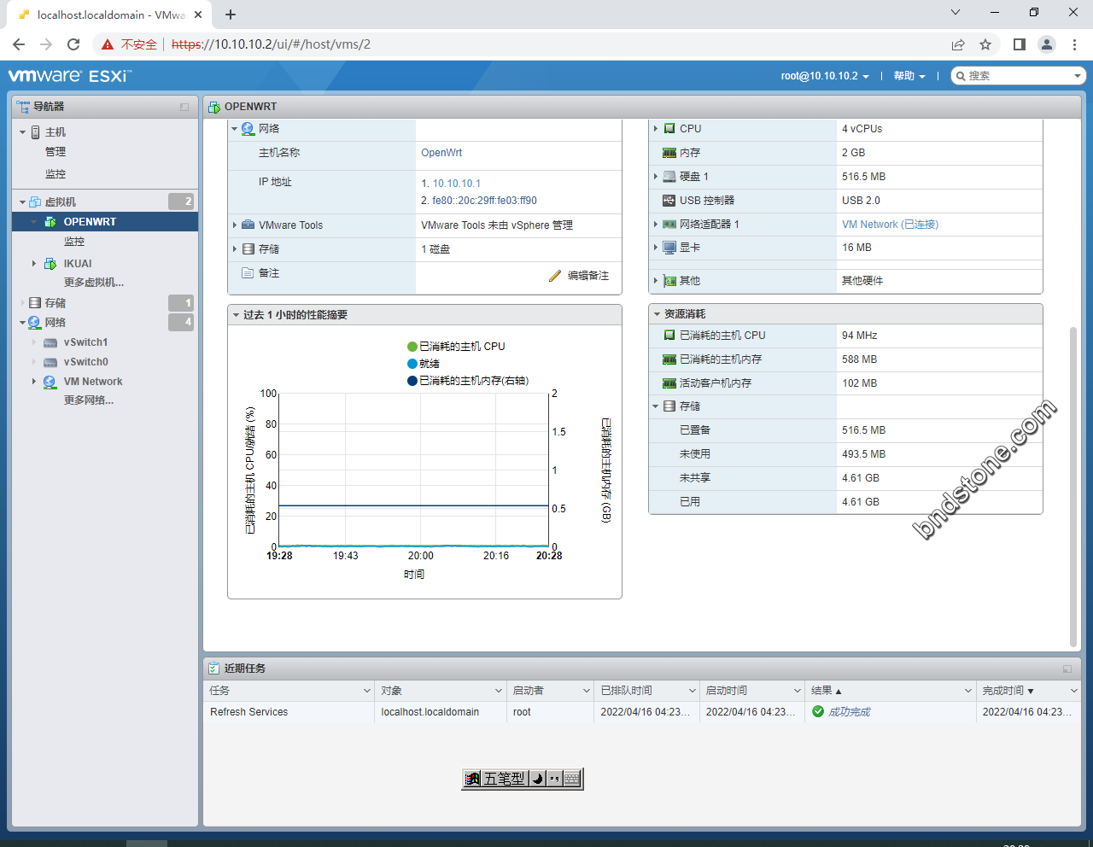Minimize the Navigator panel
Image resolution: width=1093 pixels, height=847 pixels.
(184, 108)
